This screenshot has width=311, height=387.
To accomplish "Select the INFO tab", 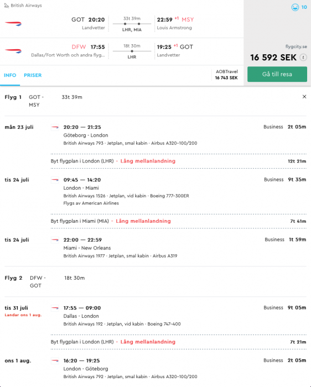I will [10, 75].
